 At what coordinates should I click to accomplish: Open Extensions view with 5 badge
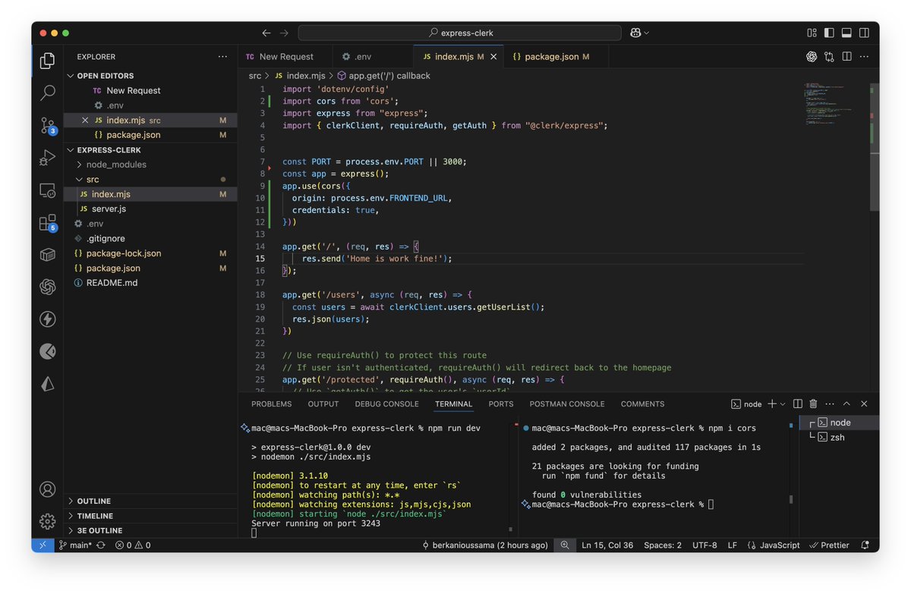(x=47, y=223)
